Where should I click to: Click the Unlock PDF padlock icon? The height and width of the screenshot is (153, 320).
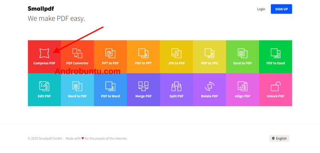(276, 86)
